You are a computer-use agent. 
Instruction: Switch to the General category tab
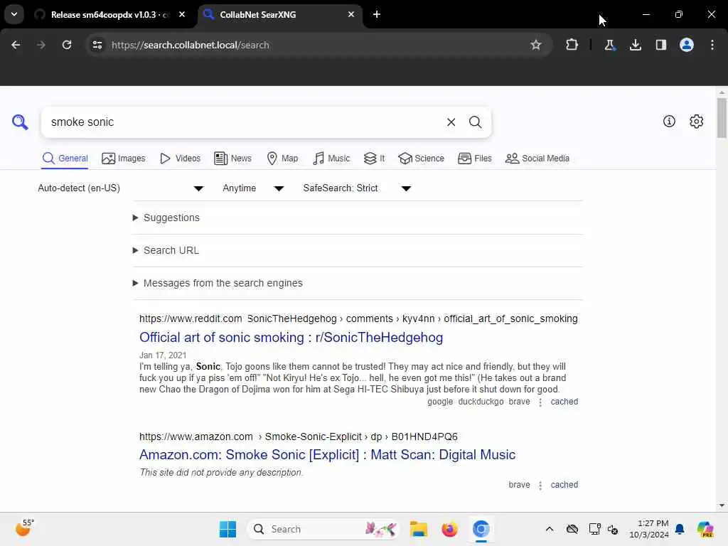[65, 159]
